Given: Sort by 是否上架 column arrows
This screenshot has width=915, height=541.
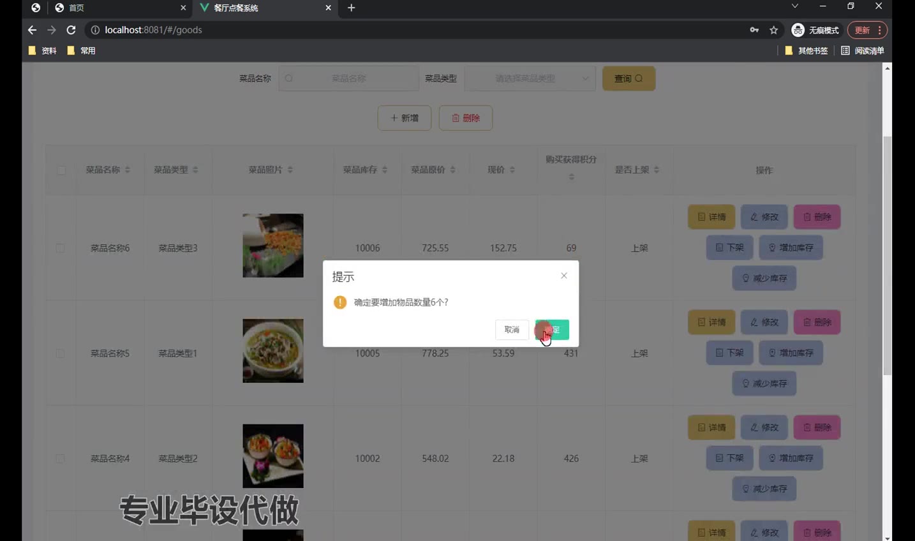Looking at the screenshot, I should coord(657,170).
